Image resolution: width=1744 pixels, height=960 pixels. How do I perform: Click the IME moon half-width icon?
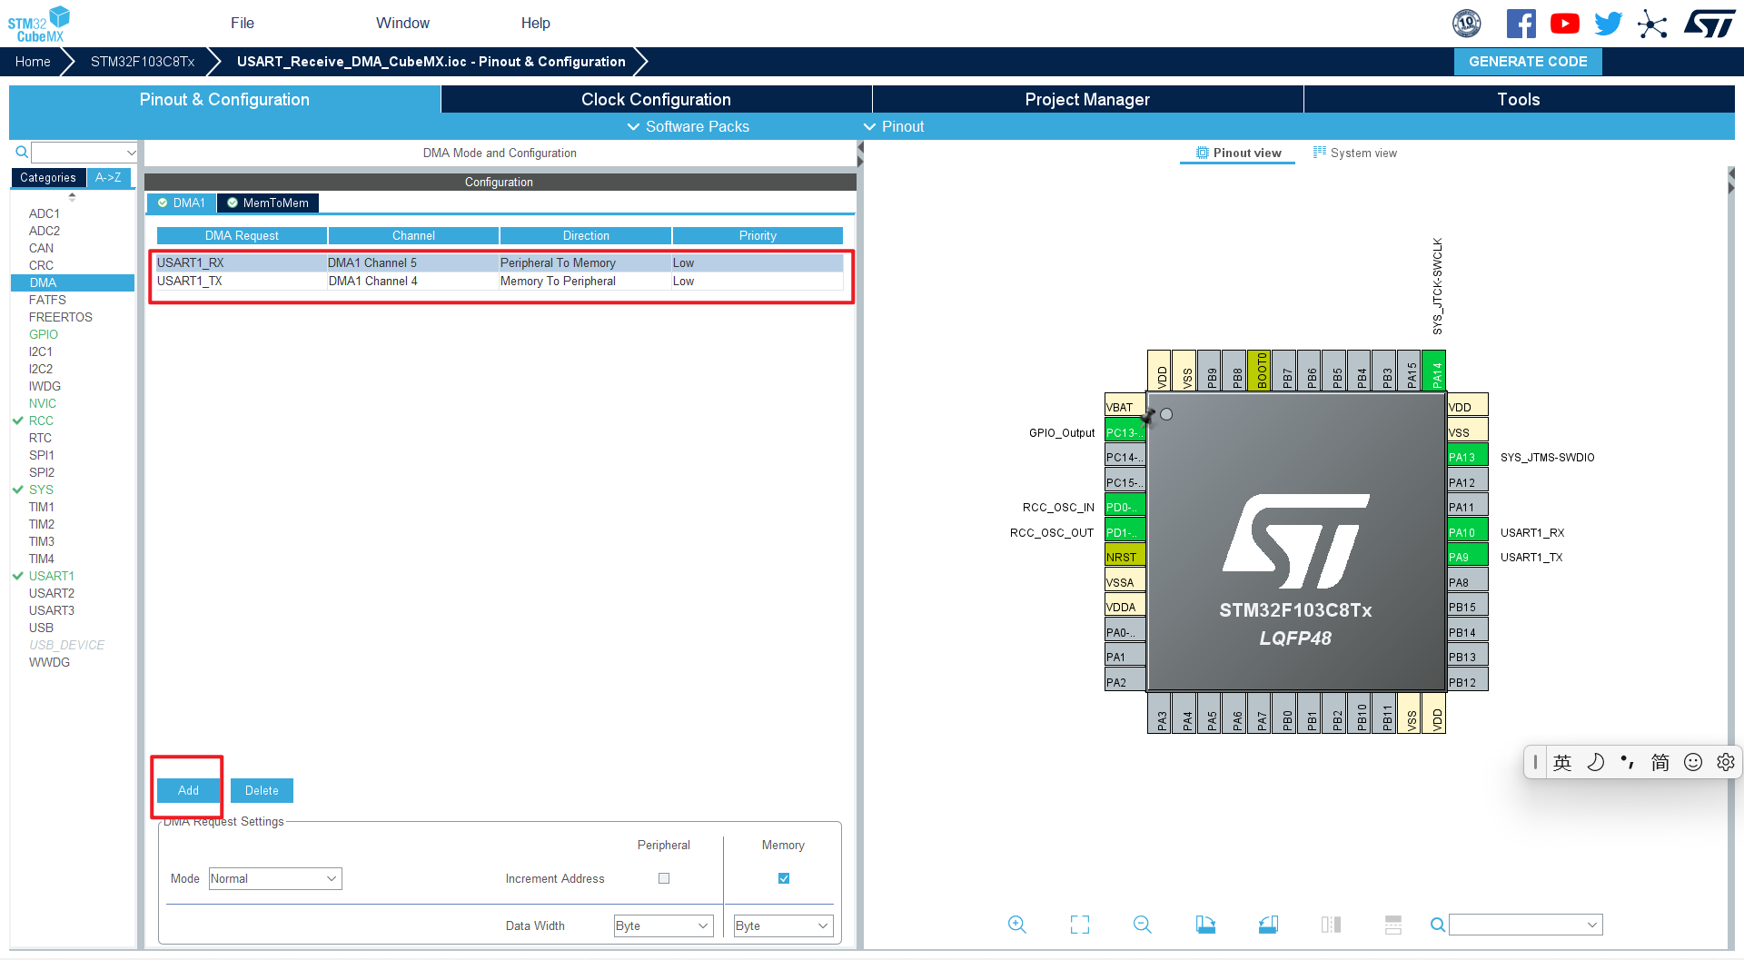coord(1595,762)
